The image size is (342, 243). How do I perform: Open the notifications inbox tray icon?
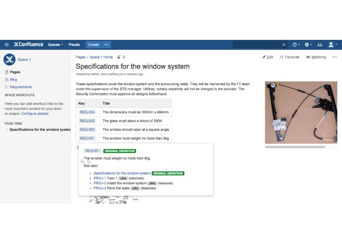320,45
